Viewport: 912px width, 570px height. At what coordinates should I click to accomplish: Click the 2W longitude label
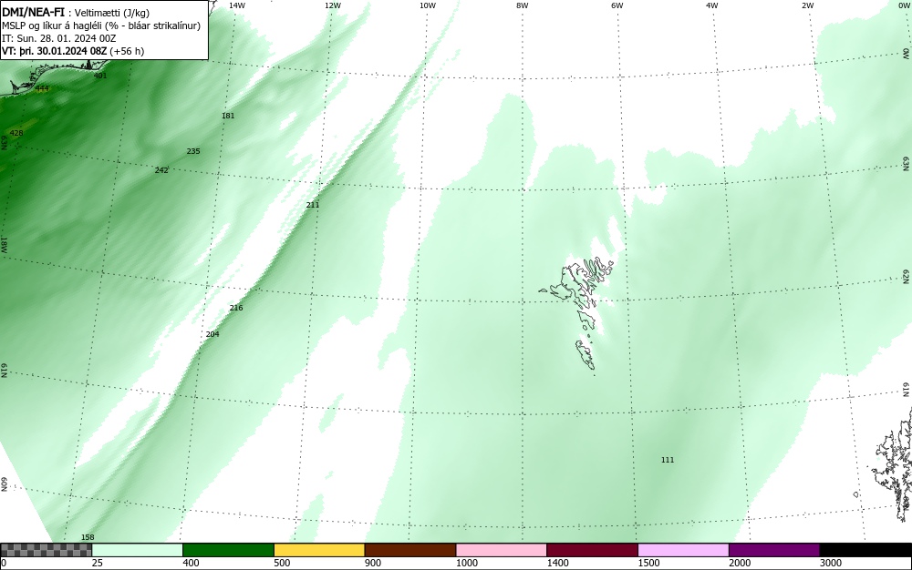tap(807, 5)
